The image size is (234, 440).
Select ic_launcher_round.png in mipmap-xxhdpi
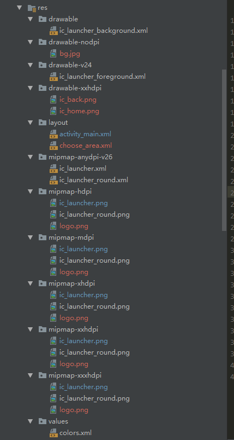tap(94, 352)
